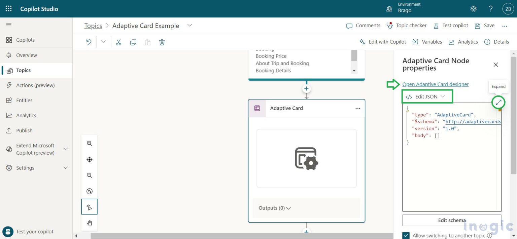The image size is (517, 239).
Task: Open the Outputs (0) expander on the Adaptive Card
Action: tap(274, 208)
